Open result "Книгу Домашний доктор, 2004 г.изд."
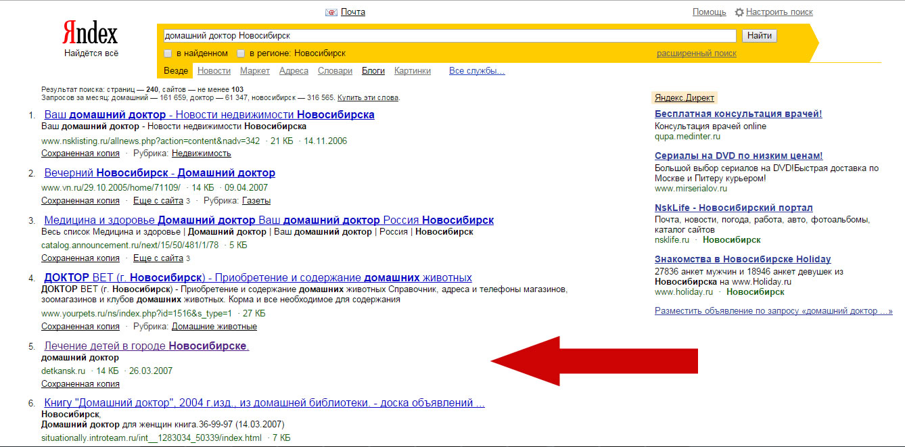The height and width of the screenshot is (447, 905). (264, 403)
